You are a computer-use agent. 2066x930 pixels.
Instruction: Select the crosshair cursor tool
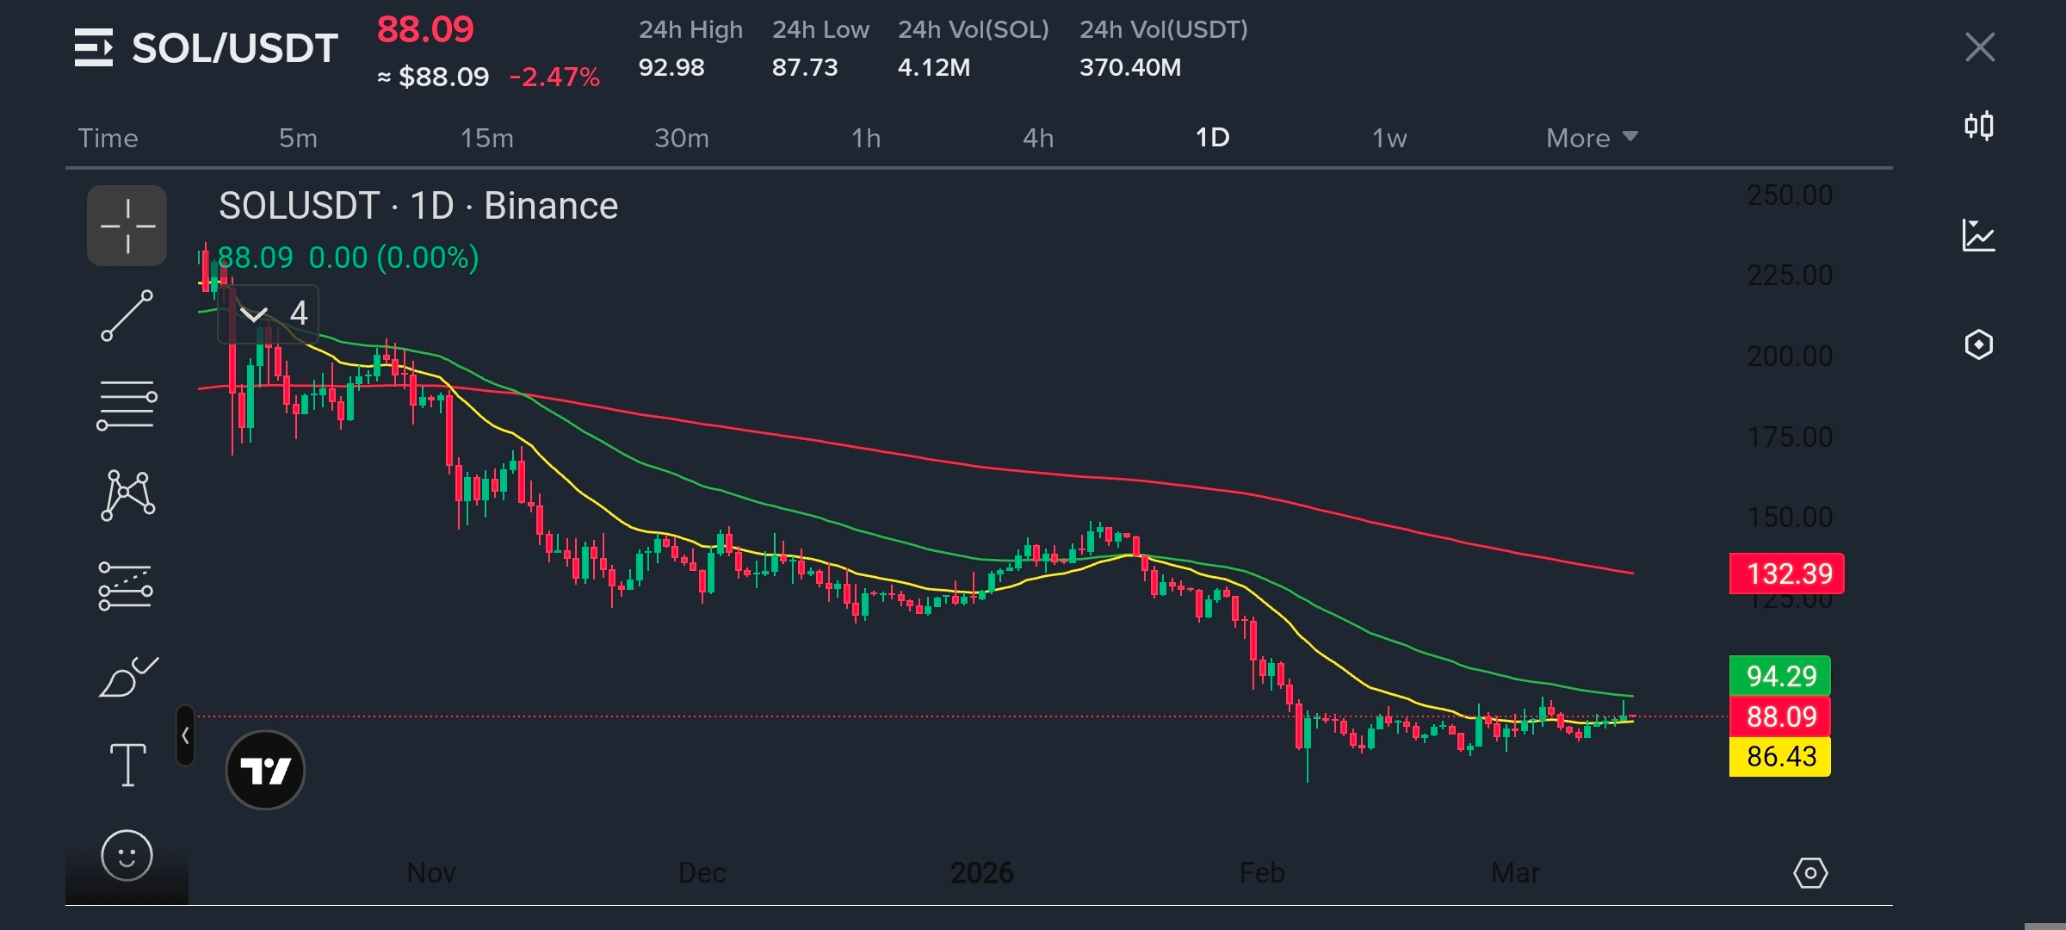coord(127,226)
